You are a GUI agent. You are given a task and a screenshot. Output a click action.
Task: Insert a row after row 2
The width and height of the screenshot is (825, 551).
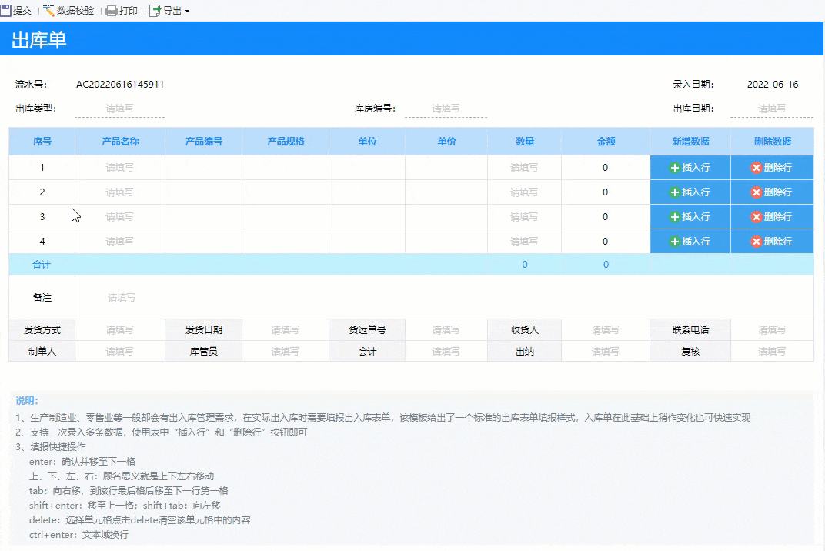pos(690,192)
